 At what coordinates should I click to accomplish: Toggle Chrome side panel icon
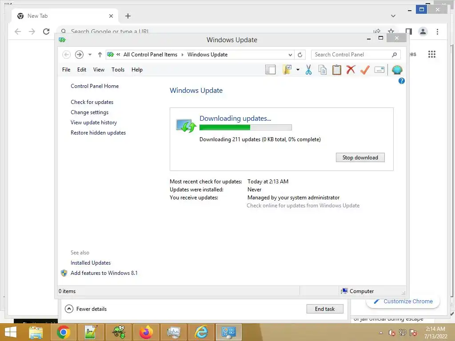[409, 32]
